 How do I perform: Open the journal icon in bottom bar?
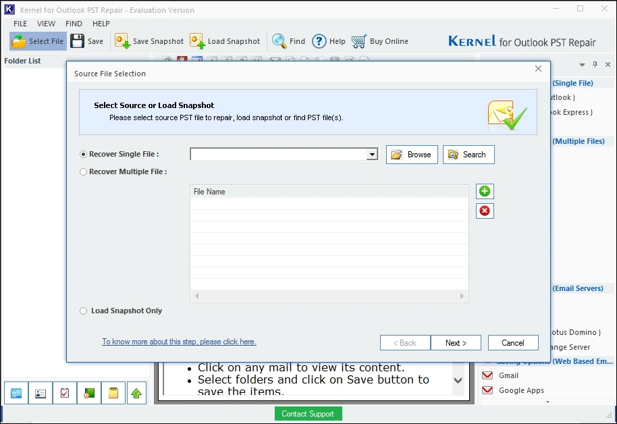point(89,393)
